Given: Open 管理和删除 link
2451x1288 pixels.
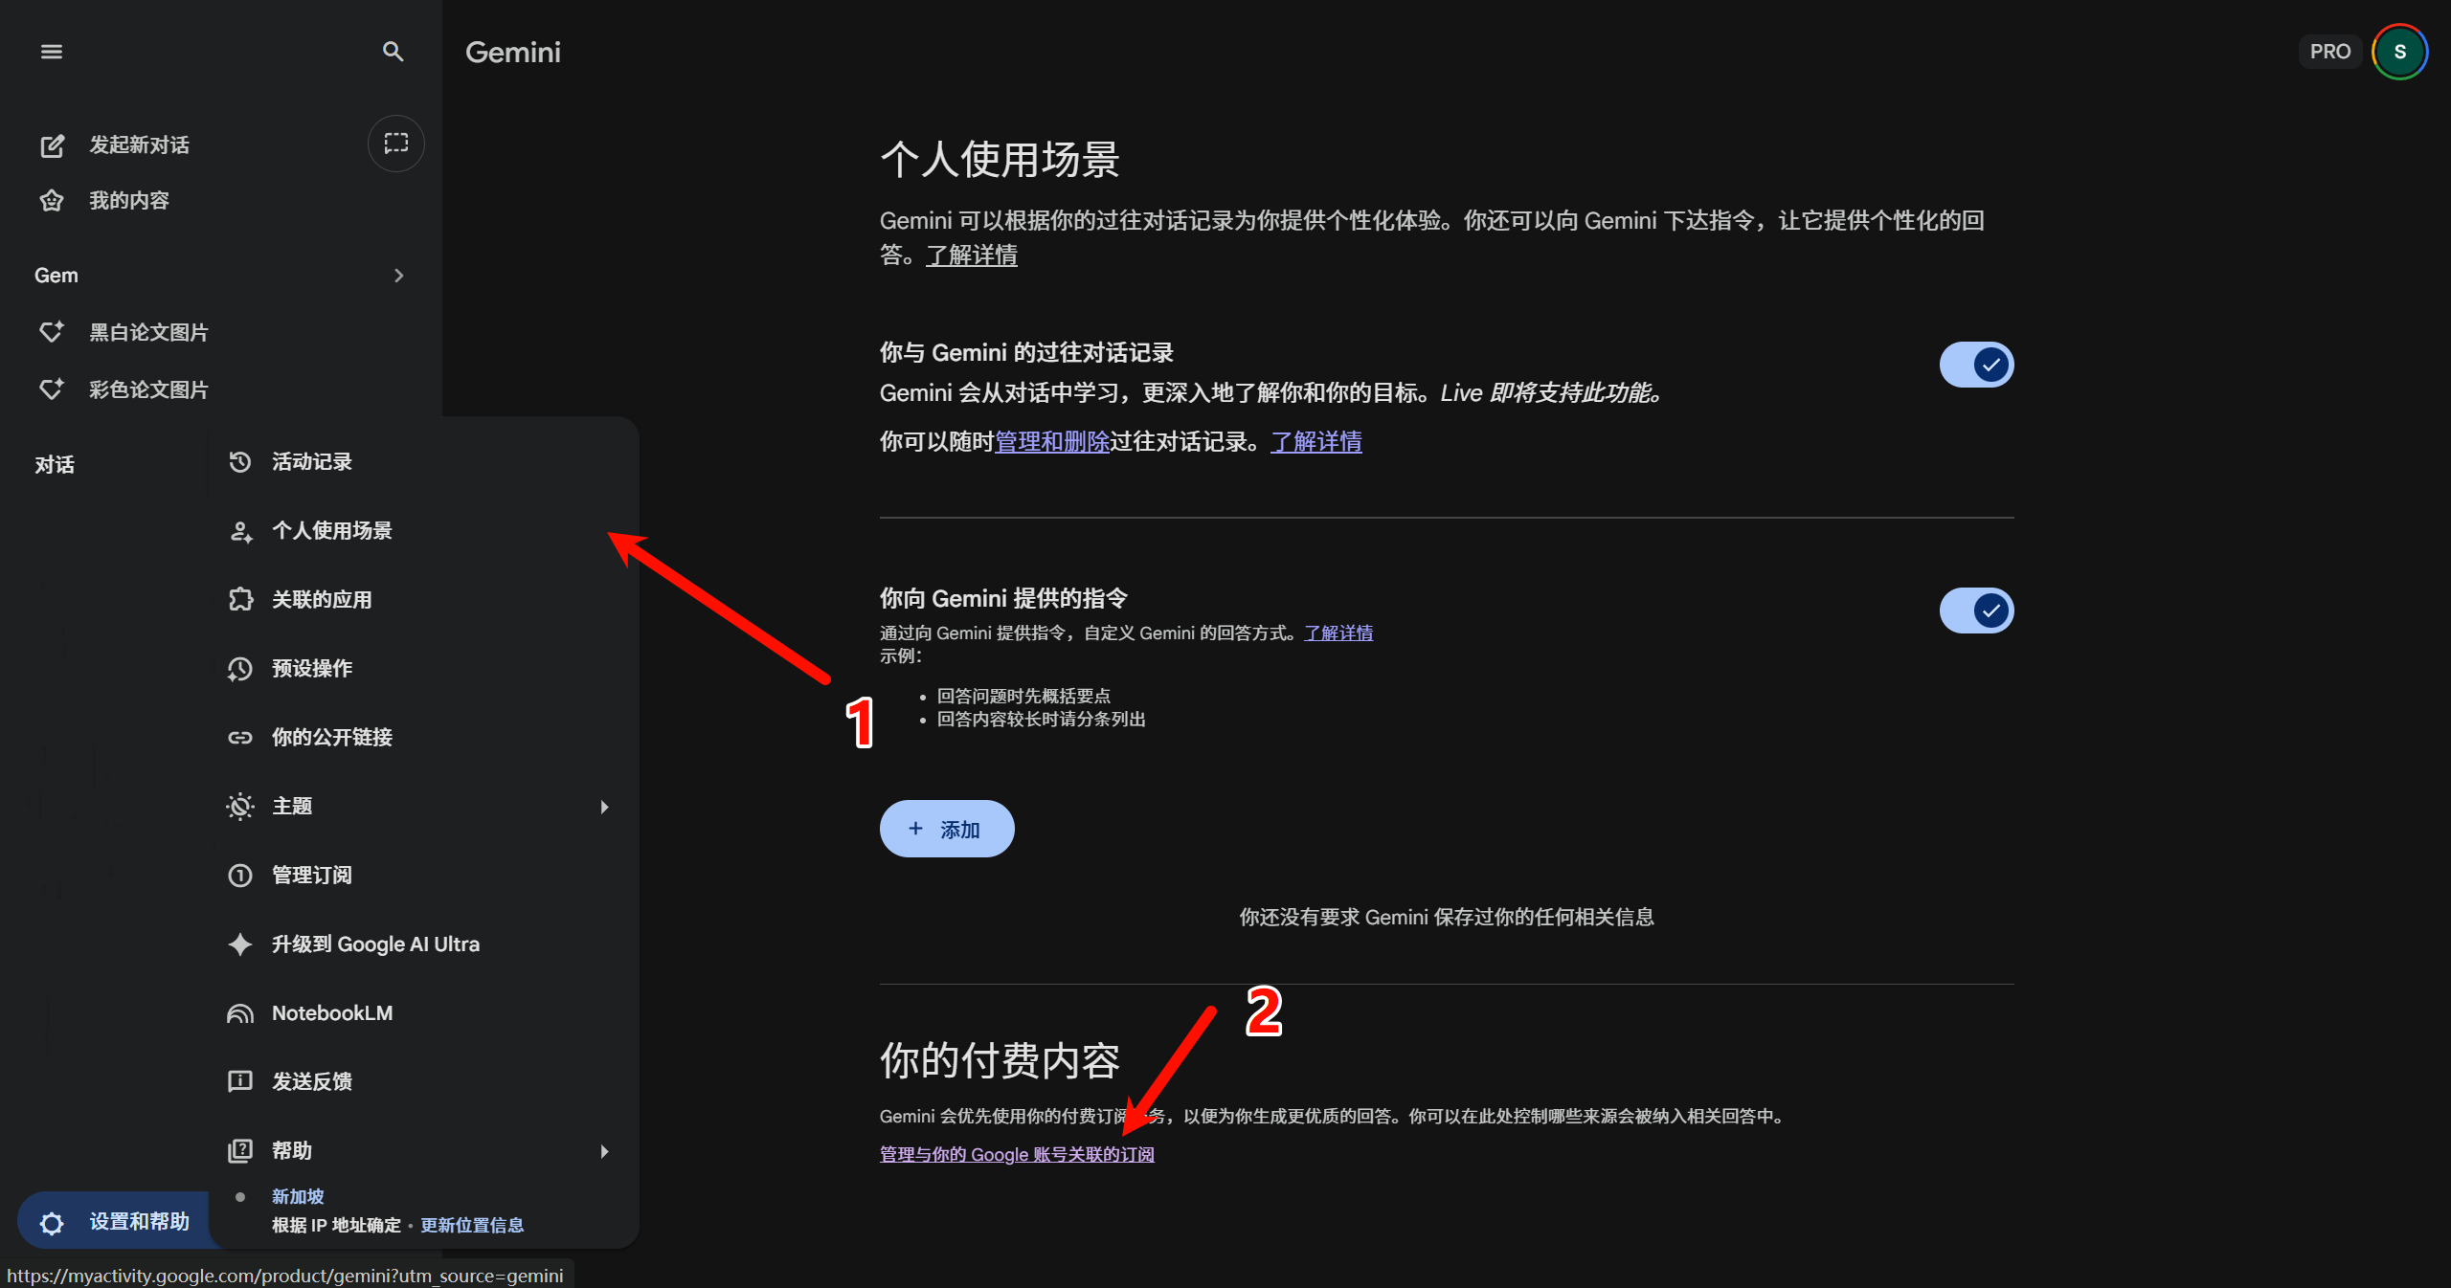Looking at the screenshot, I should pyautogui.click(x=1052, y=442).
